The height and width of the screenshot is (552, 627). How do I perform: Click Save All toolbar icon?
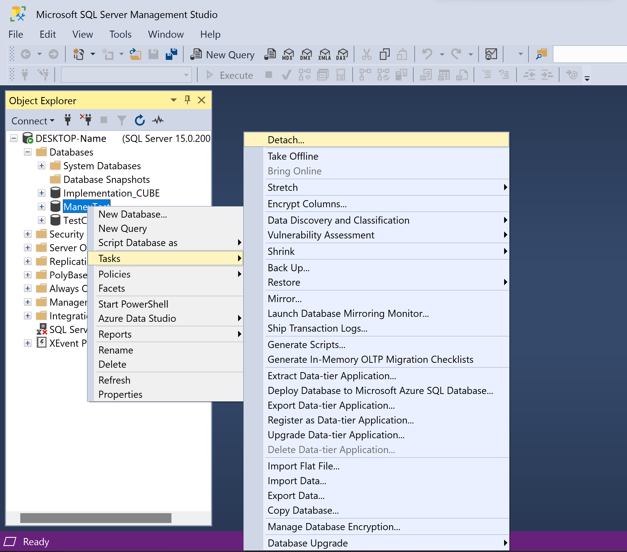pyautogui.click(x=171, y=55)
